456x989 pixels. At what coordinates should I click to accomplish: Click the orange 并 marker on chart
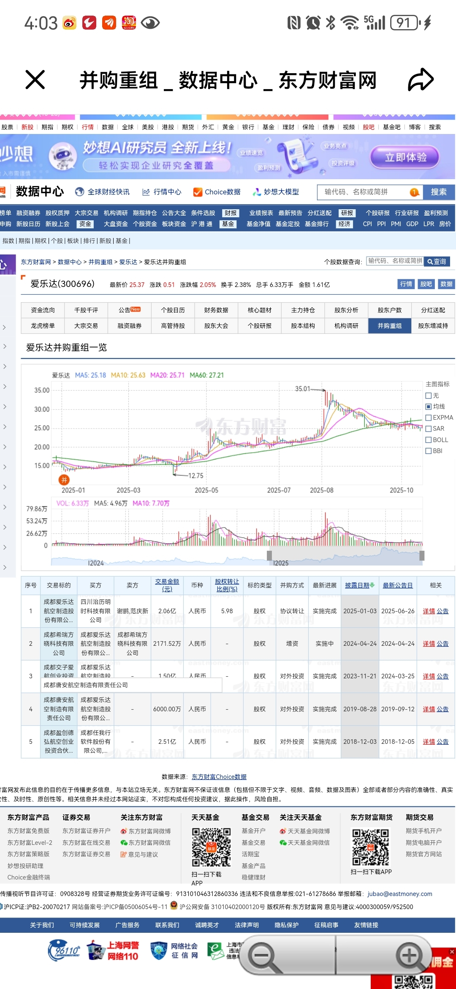click(64, 480)
